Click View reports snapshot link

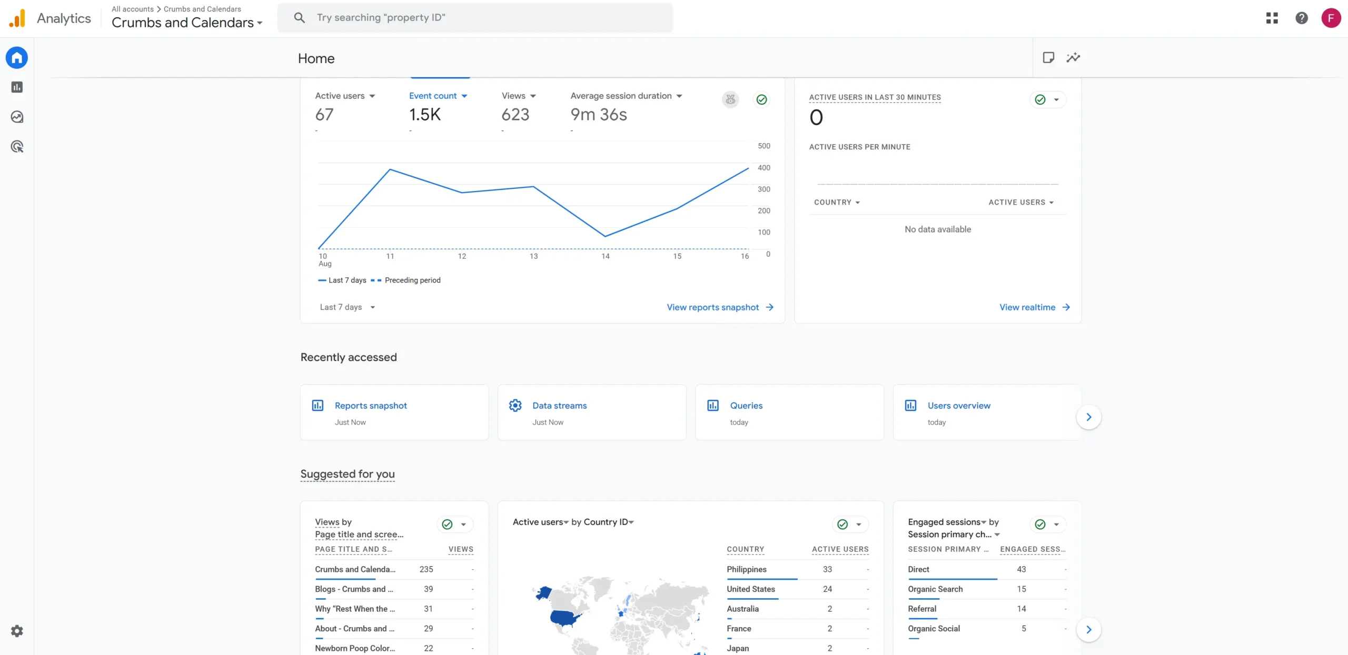(720, 307)
